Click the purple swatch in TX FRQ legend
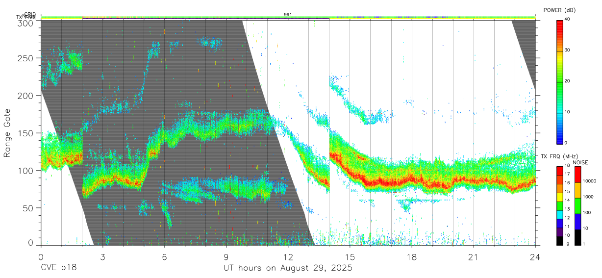This screenshot has width=602, height=278. tap(559, 232)
